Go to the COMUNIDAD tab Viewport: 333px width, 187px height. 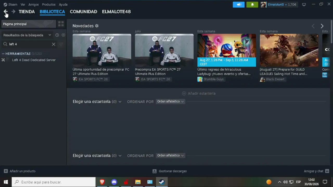pyautogui.click(x=84, y=11)
